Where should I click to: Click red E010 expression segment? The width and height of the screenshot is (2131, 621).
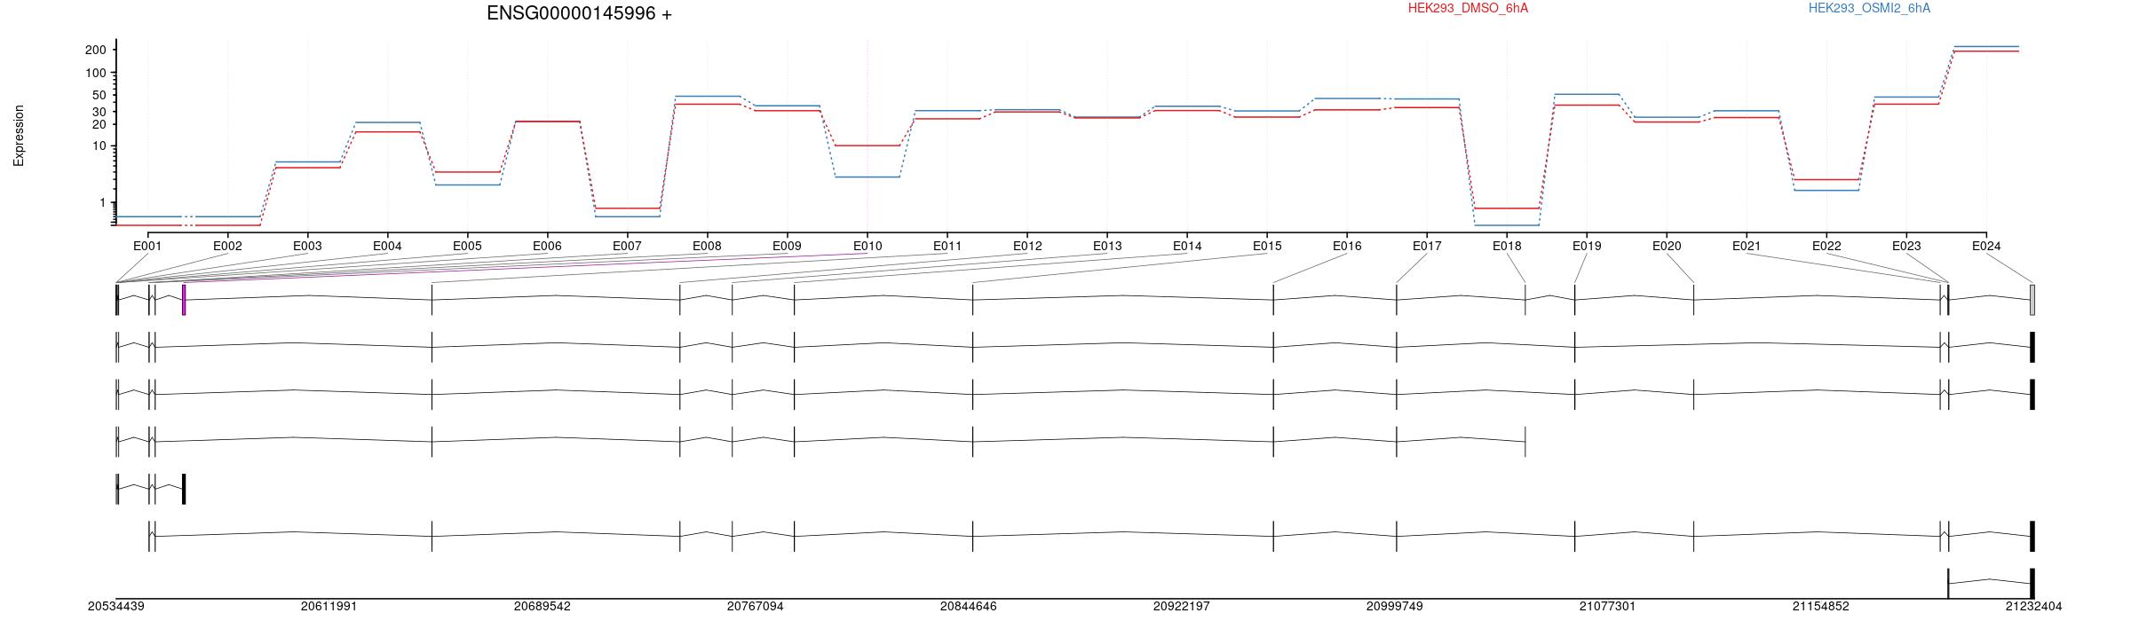pos(867,145)
